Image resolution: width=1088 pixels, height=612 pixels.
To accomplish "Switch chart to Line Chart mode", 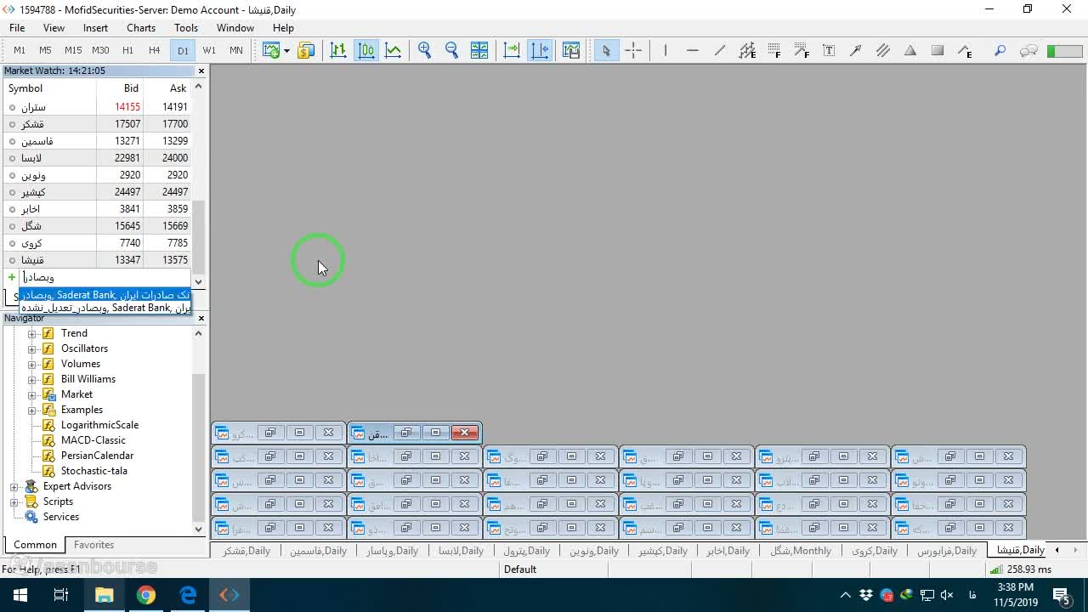I will click(x=394, y=51).
